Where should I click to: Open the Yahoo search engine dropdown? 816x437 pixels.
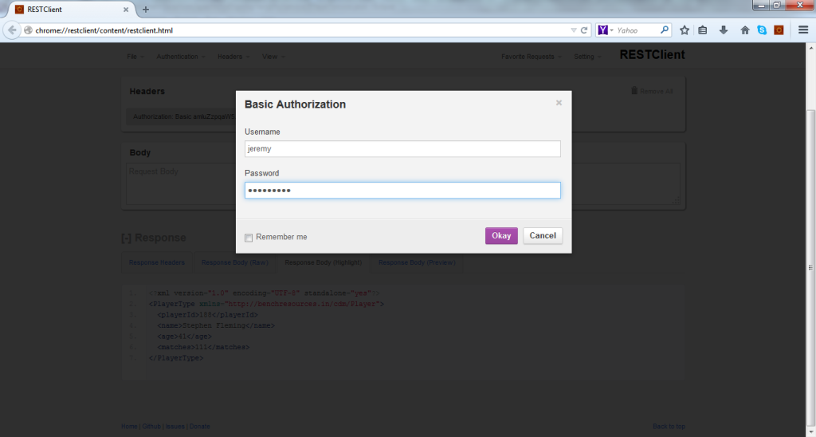click(x=606, y=30)
